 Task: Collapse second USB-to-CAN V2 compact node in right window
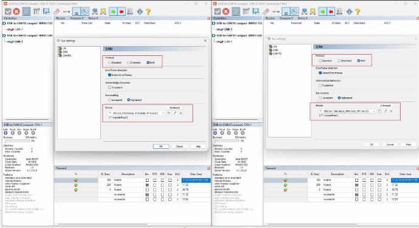[x=214, y=35]
